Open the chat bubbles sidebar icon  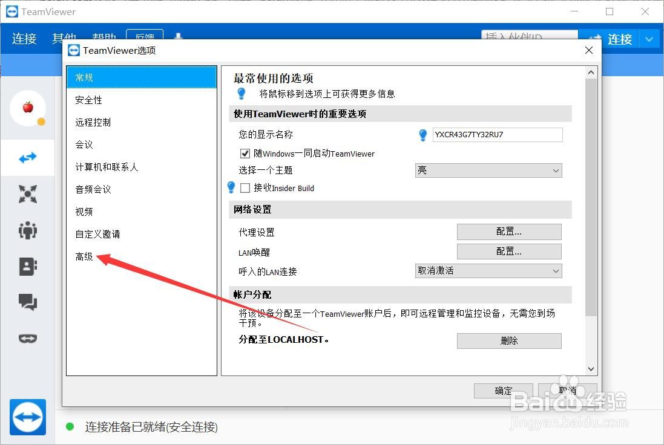(27, 302)
